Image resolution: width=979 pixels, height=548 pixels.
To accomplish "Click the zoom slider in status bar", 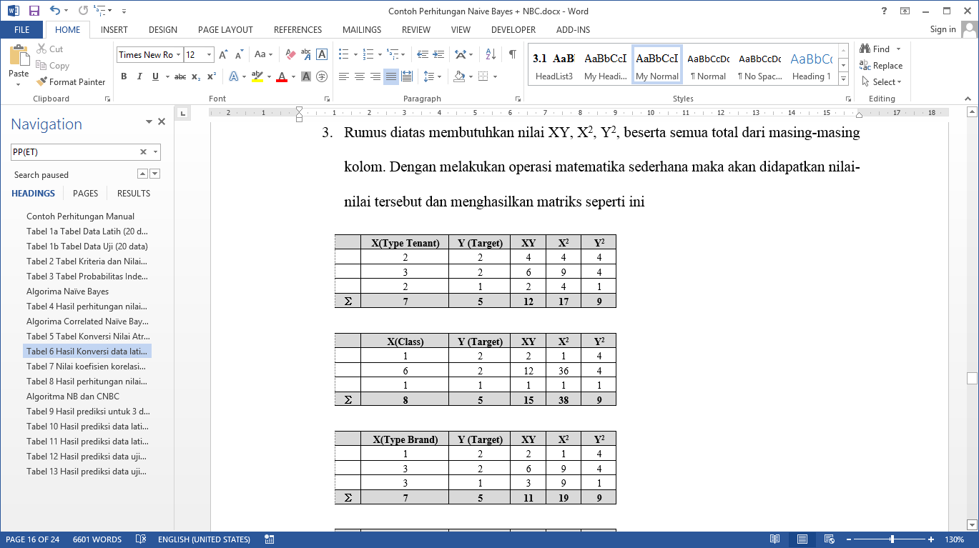I will coord(892,539).
